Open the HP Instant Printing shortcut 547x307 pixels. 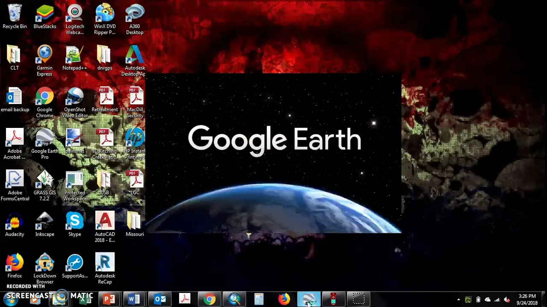pos(135,144)
